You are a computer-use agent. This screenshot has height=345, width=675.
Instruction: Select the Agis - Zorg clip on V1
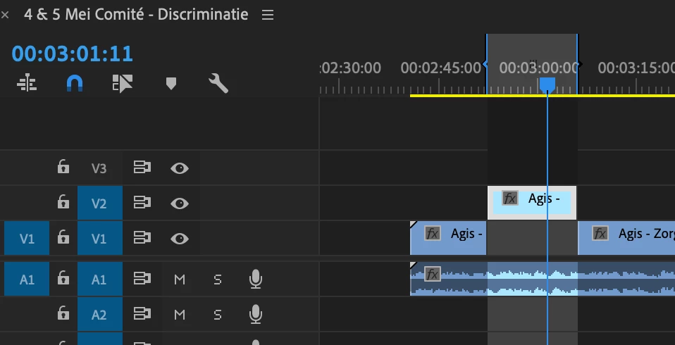626,238
